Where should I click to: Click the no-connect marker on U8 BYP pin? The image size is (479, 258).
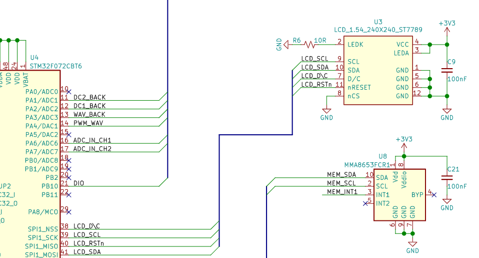tap(434, 195)
